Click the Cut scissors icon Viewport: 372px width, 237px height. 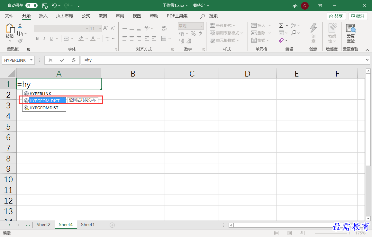(20, 26)
